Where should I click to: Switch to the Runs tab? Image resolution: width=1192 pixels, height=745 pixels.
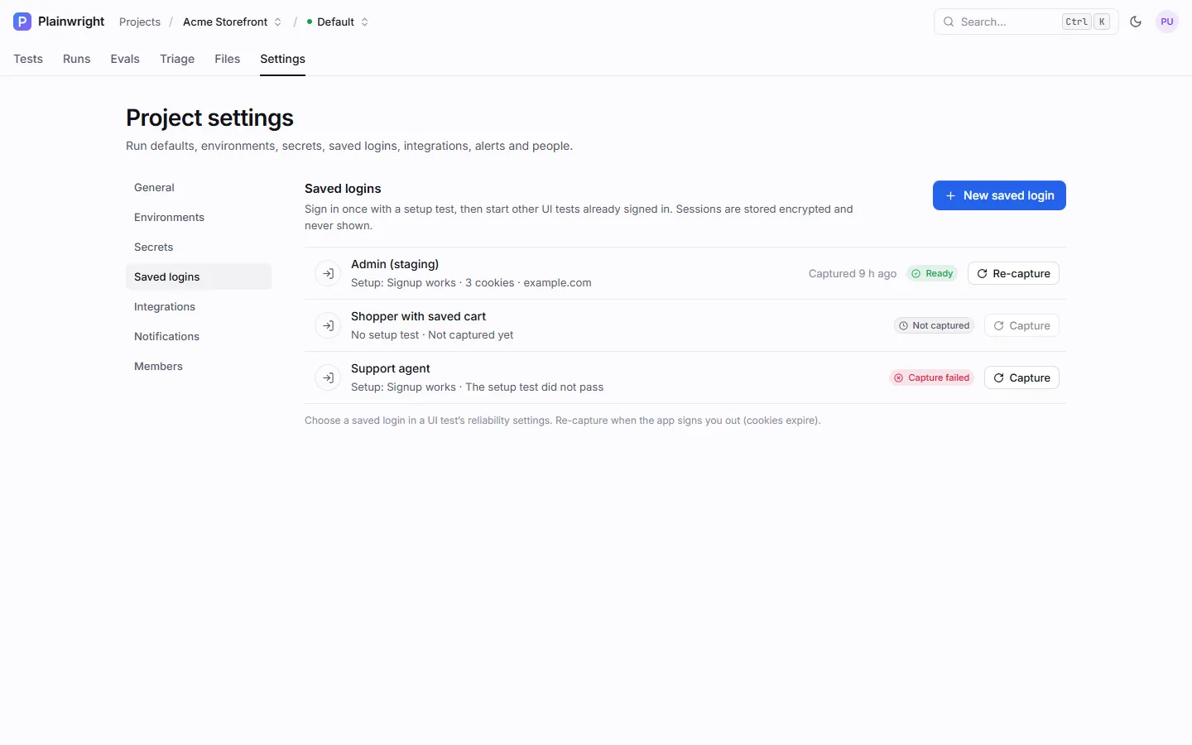[x=76, y=59]
